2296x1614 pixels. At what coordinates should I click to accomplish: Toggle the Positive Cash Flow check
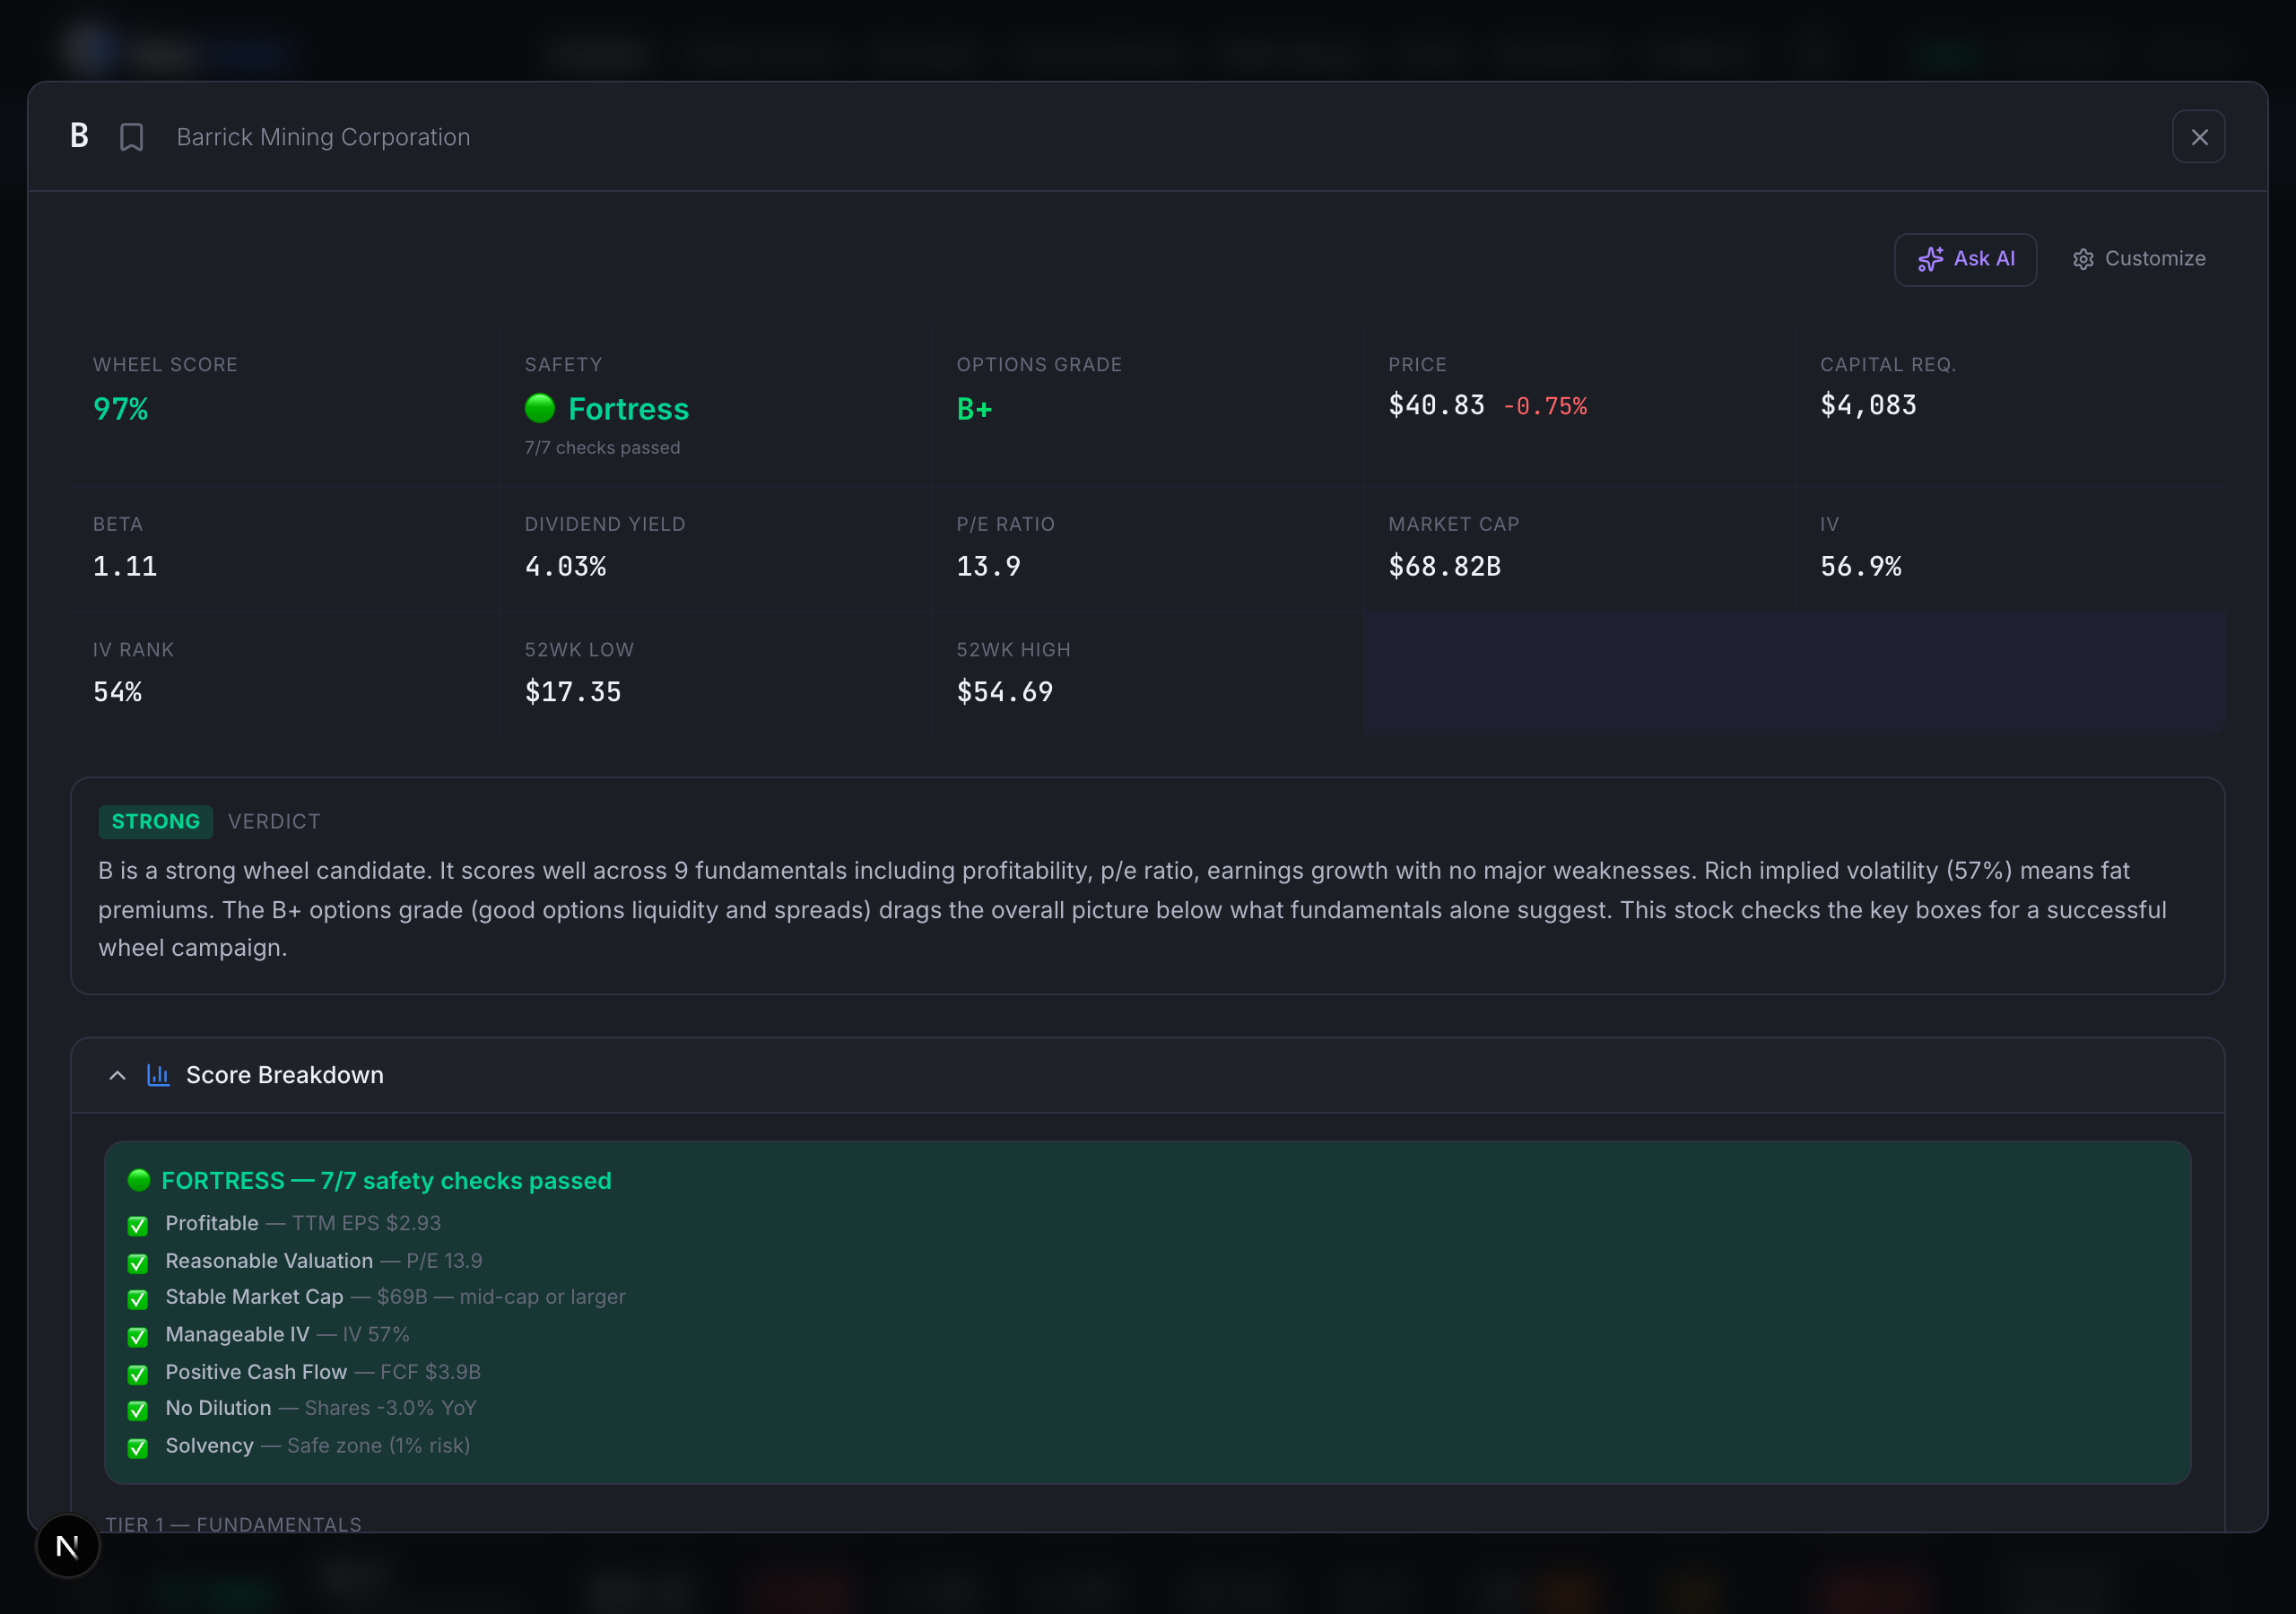137,1374
